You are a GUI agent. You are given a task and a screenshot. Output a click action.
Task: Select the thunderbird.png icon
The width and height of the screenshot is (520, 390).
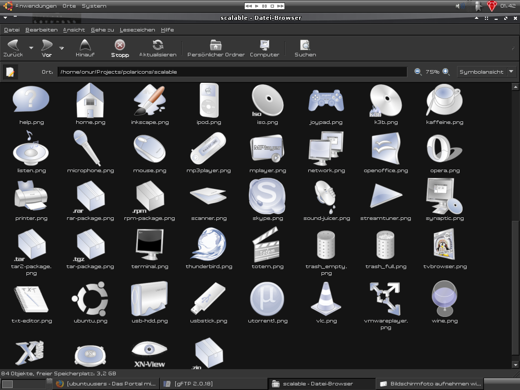[209, 244]
